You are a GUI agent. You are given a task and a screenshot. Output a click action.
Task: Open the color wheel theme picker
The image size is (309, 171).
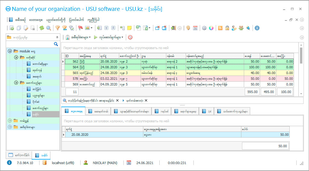pos(211,28)
